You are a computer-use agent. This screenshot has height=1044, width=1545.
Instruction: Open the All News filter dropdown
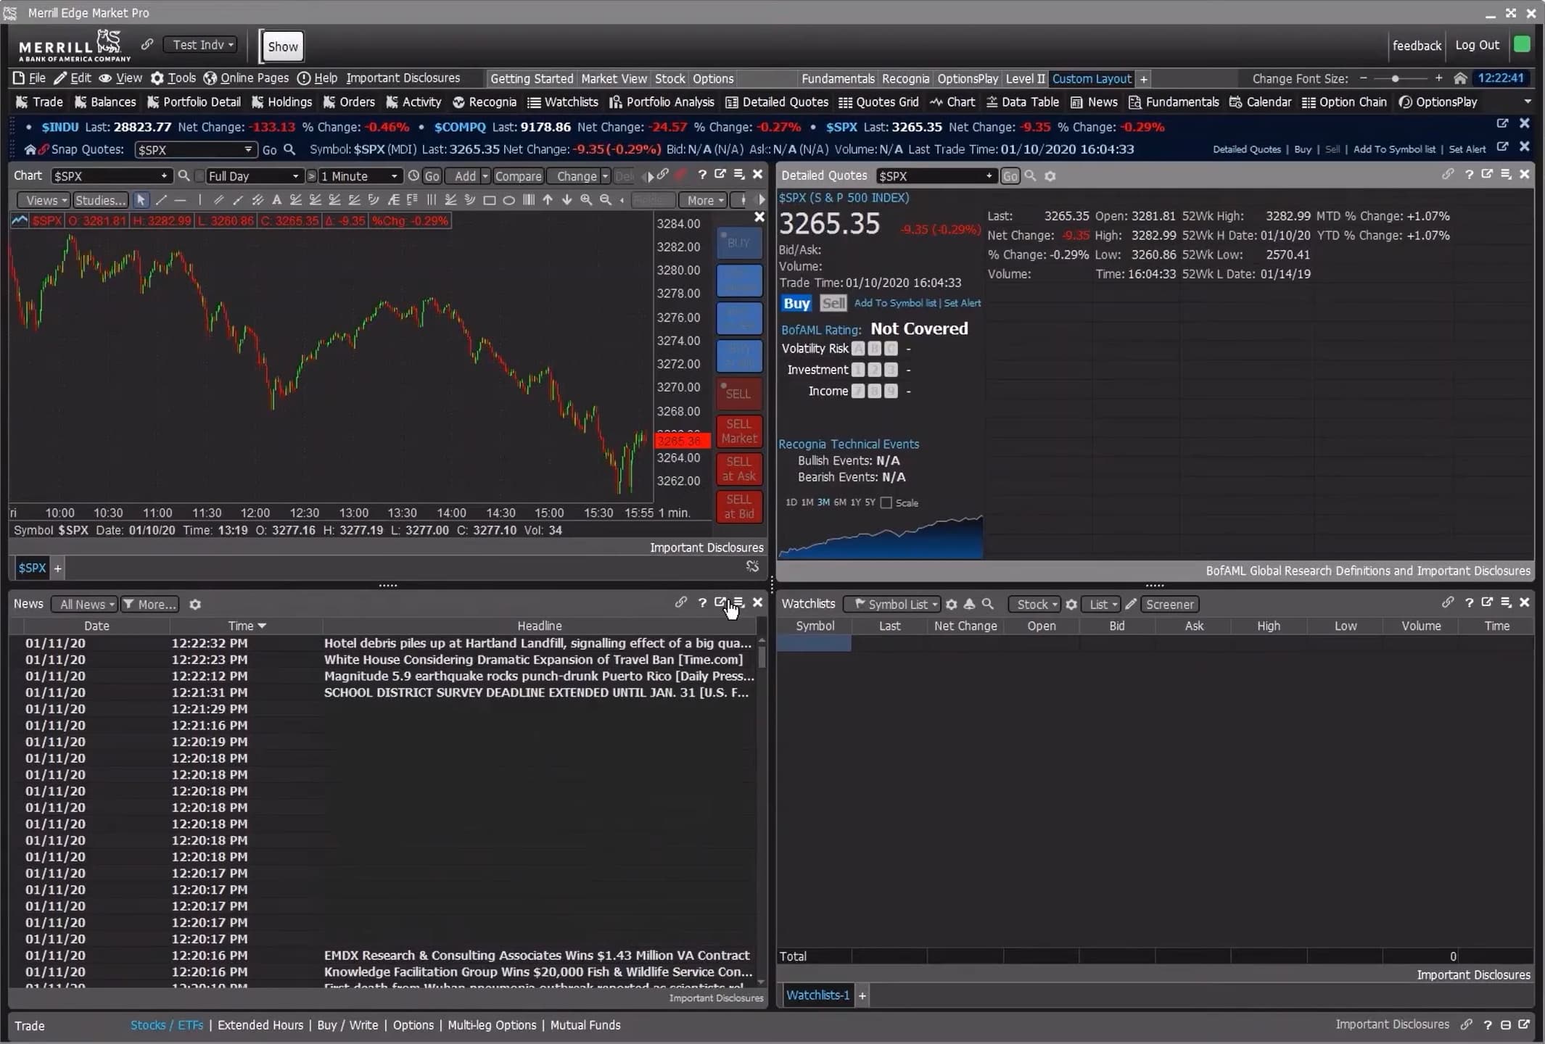tap(86, 605)
